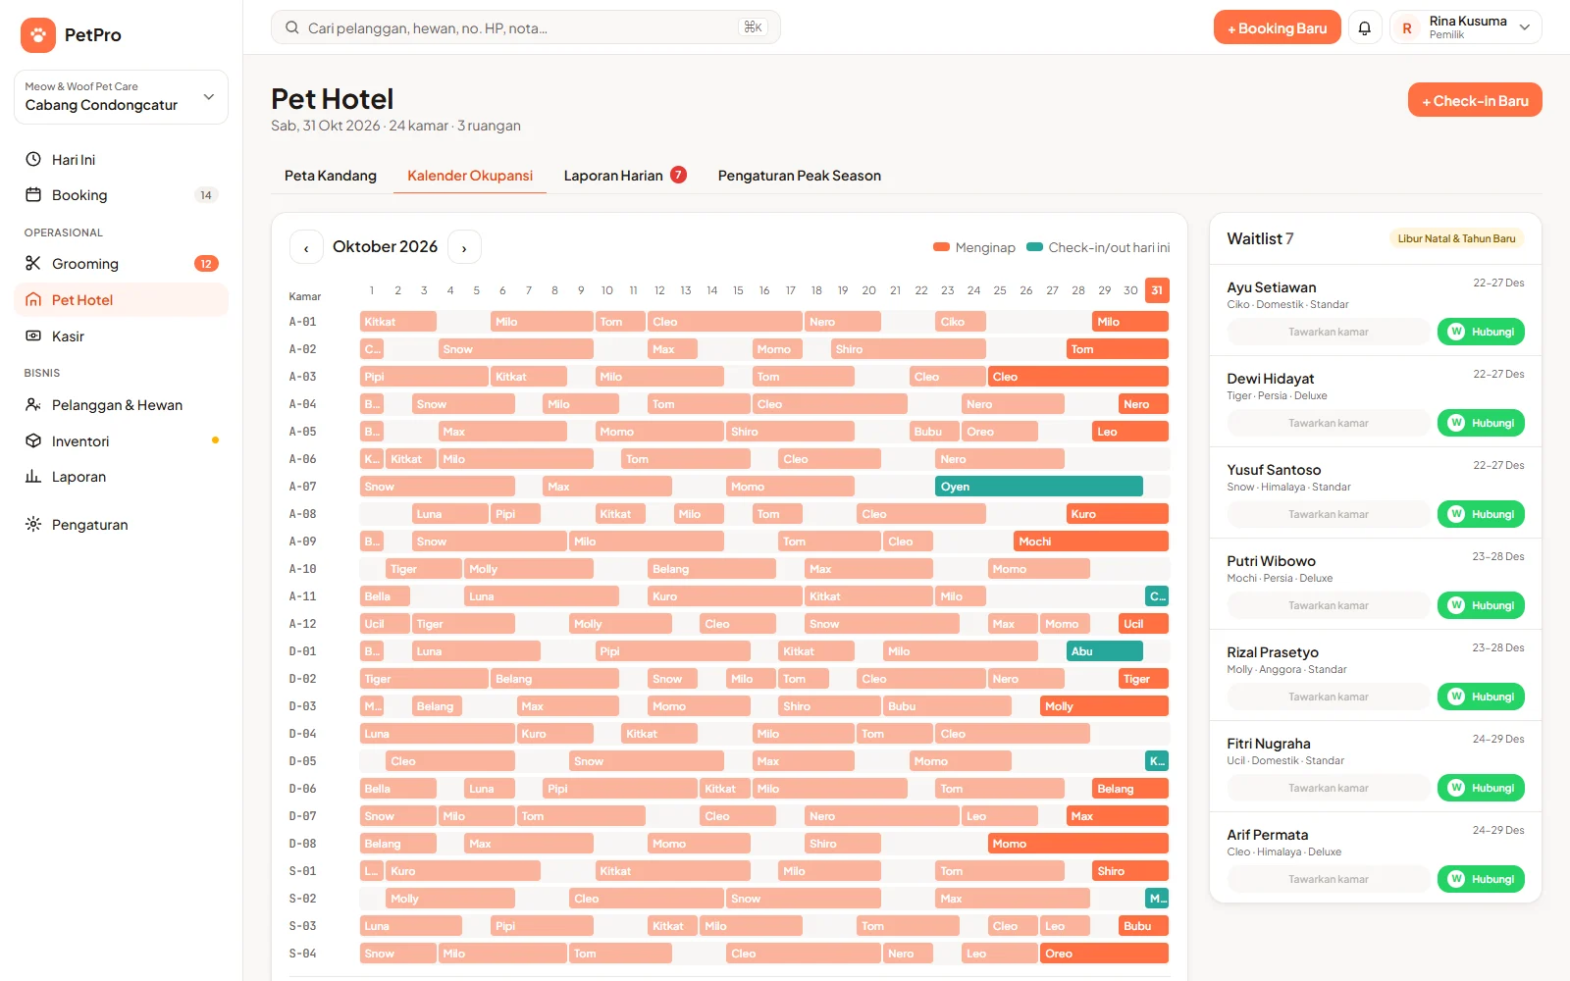Click the teal Check-in/out legend swatch
The height and width of the screenshot is (981, 1570).
coord(1034,247)
